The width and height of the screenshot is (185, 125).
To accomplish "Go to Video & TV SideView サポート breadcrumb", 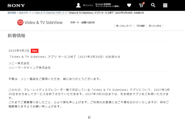I will 49,13.
